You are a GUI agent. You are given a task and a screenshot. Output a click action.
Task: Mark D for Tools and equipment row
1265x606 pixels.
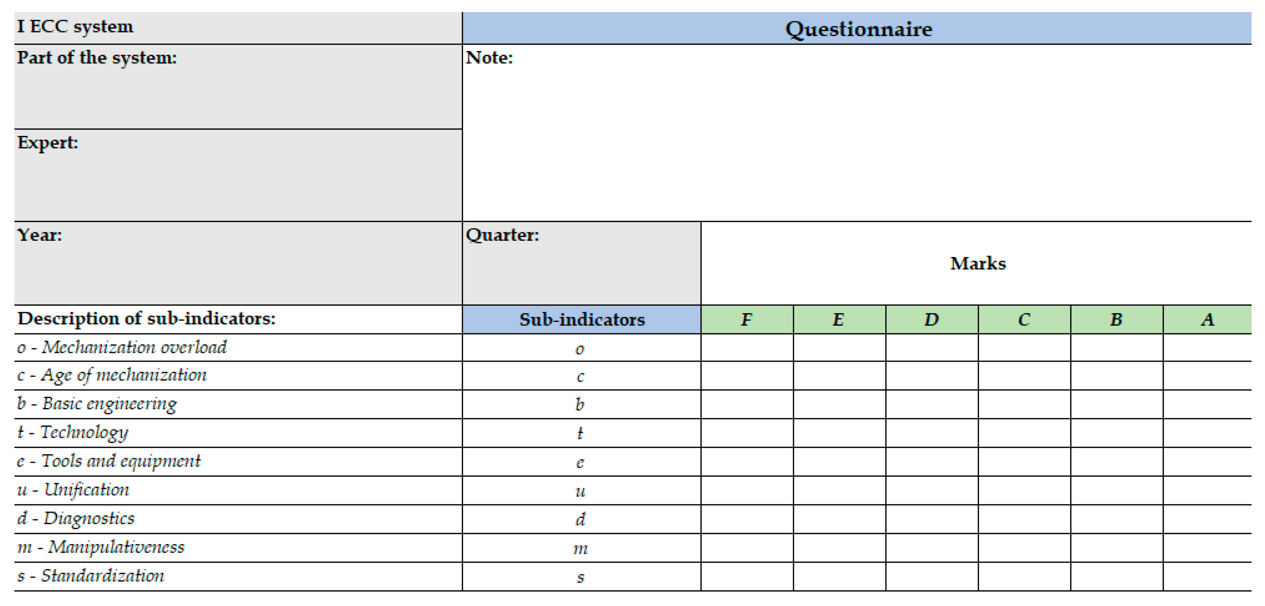point(931,462)
